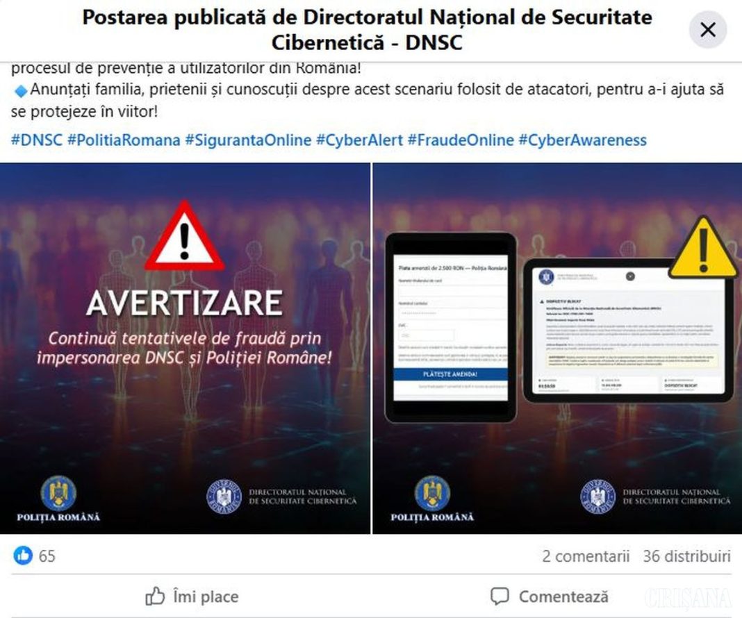This screenshot has width=742, height=618.
Task: Follow the #FraudeOnline hashtag
Action: pyautogui.click(x=461, y=140)
